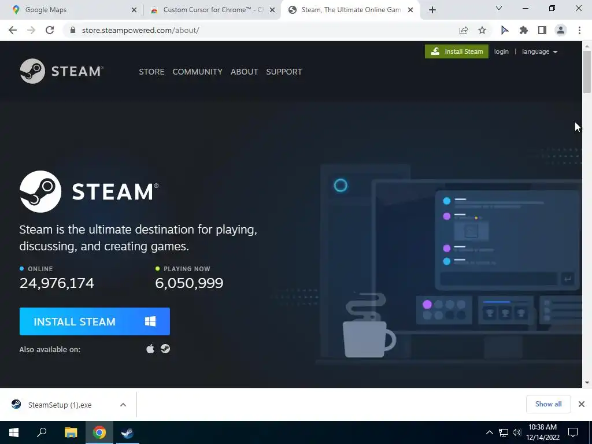This screenshot has width=592, height=444.
Task: Expand SteamSetup download options chevron
Action: 123,405
